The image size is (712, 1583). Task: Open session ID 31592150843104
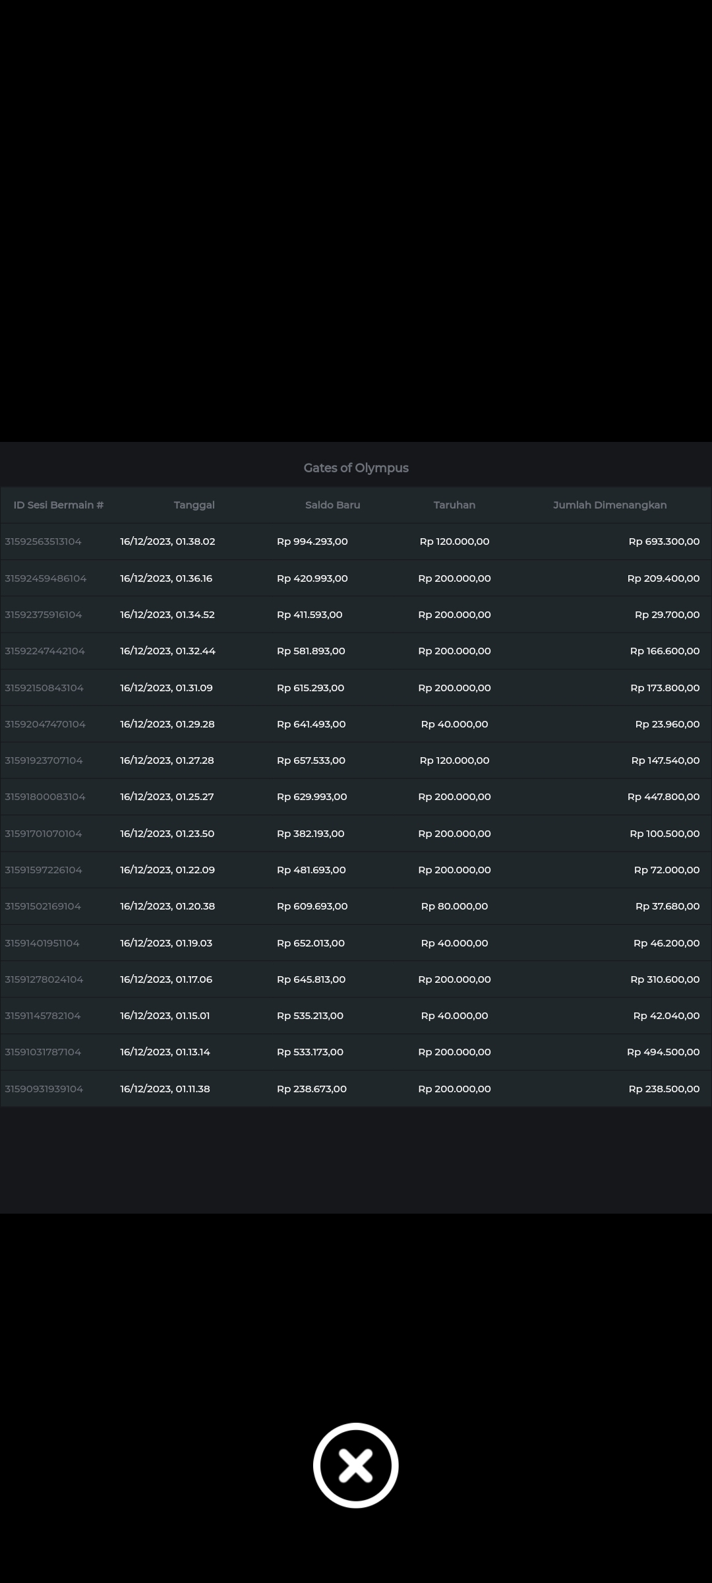pos(44,688)
